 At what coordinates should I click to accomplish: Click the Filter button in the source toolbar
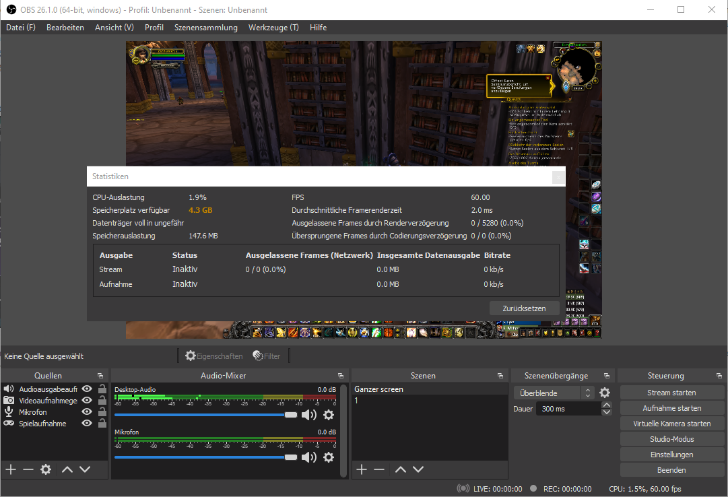coord(267,356)
